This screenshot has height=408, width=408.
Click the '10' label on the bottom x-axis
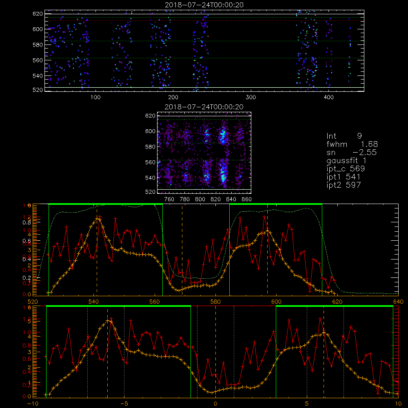click(x=398, y=404)
